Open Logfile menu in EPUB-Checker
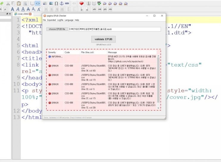 (60, 20)
